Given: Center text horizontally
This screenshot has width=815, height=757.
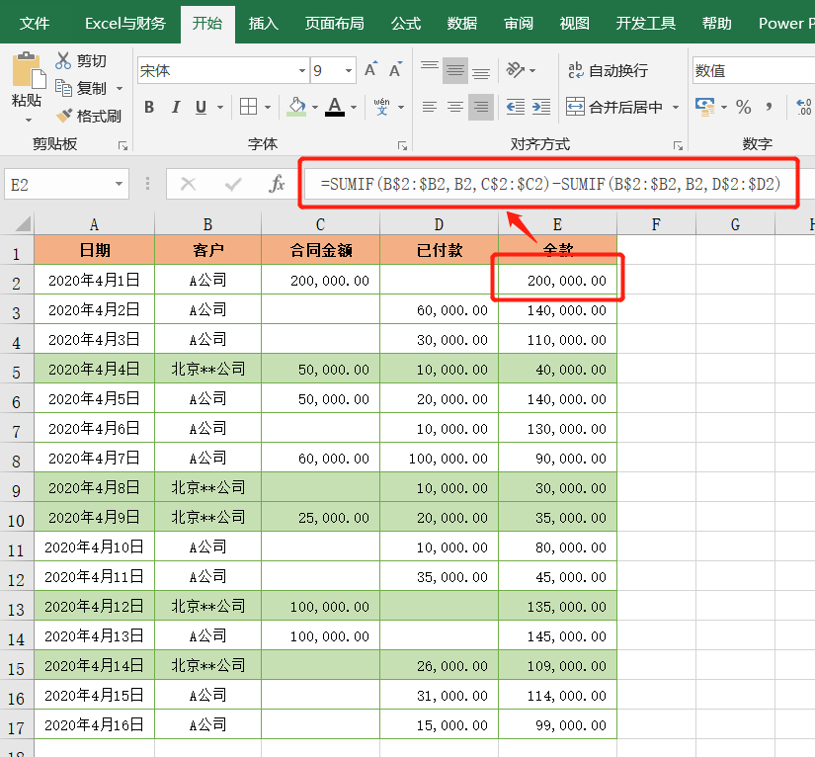Looking at the screenshot, I should [x=455, y=107].
